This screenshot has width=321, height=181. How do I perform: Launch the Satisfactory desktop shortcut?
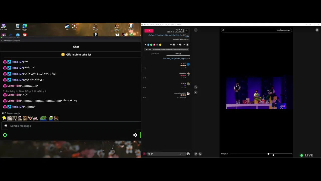131,27
